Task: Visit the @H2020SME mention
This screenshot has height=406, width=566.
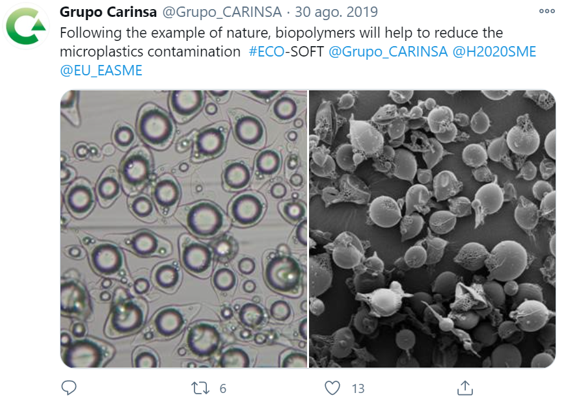Action: pos(494,52)
